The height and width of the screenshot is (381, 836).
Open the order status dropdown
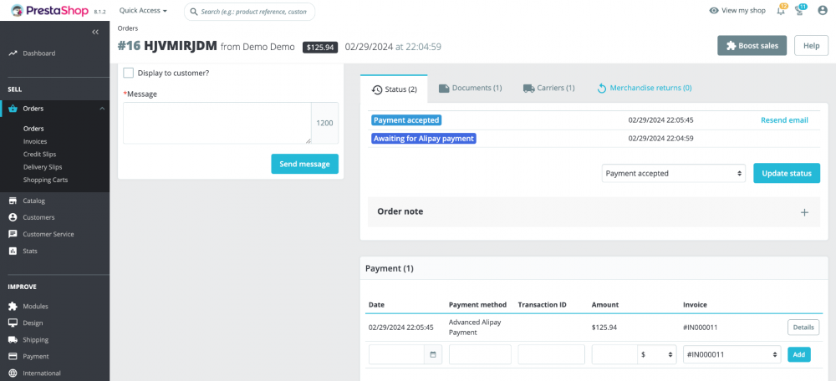pyautogui.click(x=673, y=173)
